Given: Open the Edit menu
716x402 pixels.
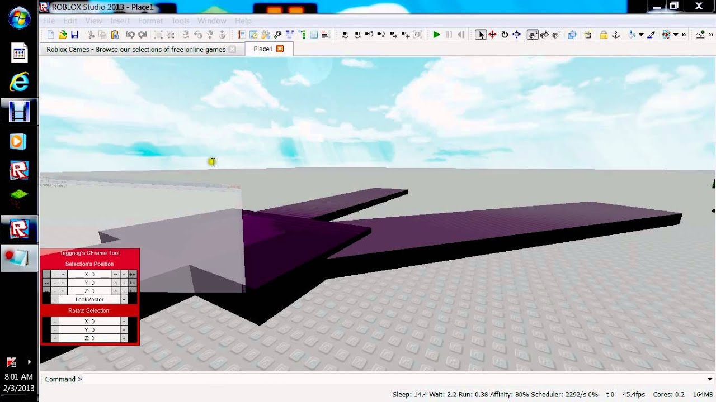Looking at the screenshot, I should (70, 21).
